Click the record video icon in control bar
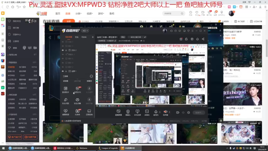 click(x=178, y=112)
